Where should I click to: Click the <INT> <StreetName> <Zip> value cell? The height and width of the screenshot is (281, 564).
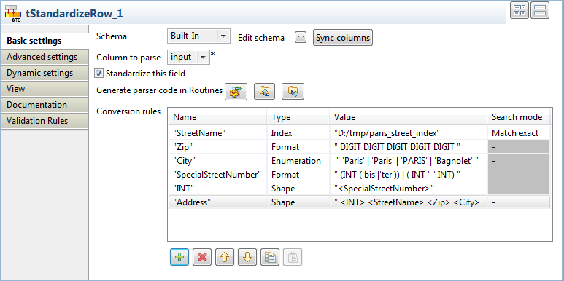click(x=409, y=202)
